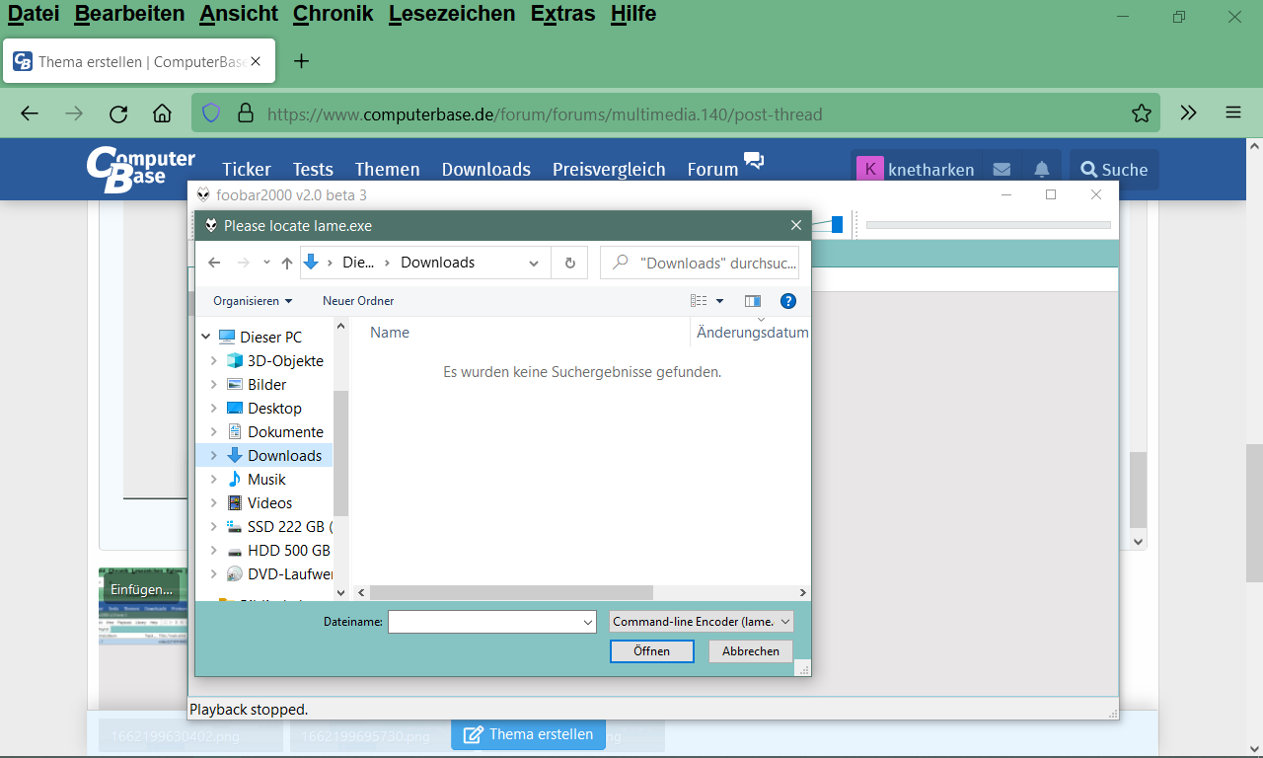
Task: Go back in the file dialog
Action: point(214,263)
